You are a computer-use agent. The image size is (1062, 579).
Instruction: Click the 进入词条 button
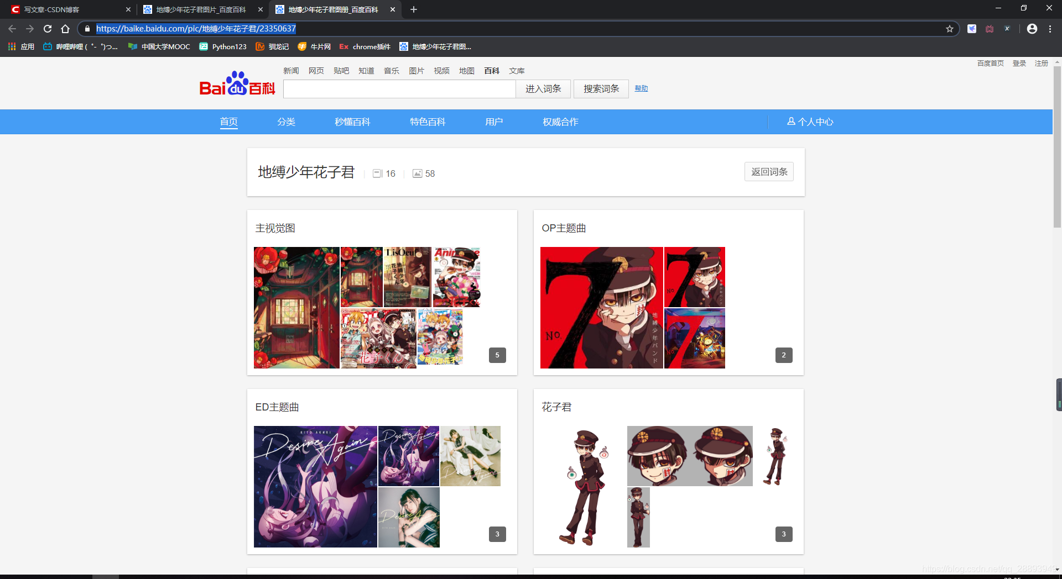[543, 89]
